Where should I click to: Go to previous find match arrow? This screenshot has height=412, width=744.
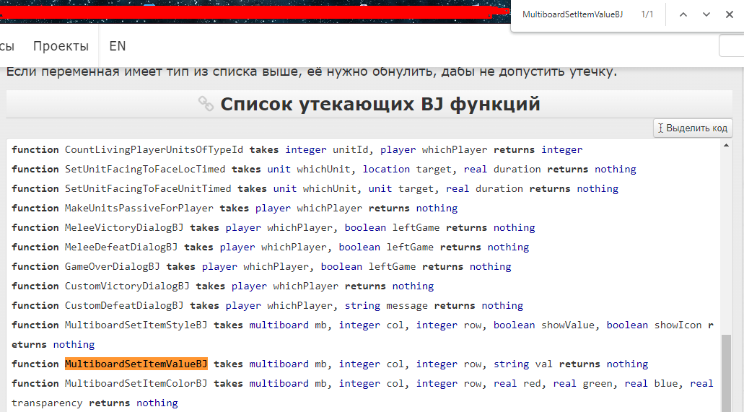pyautogui.click(x=683, y=14)
